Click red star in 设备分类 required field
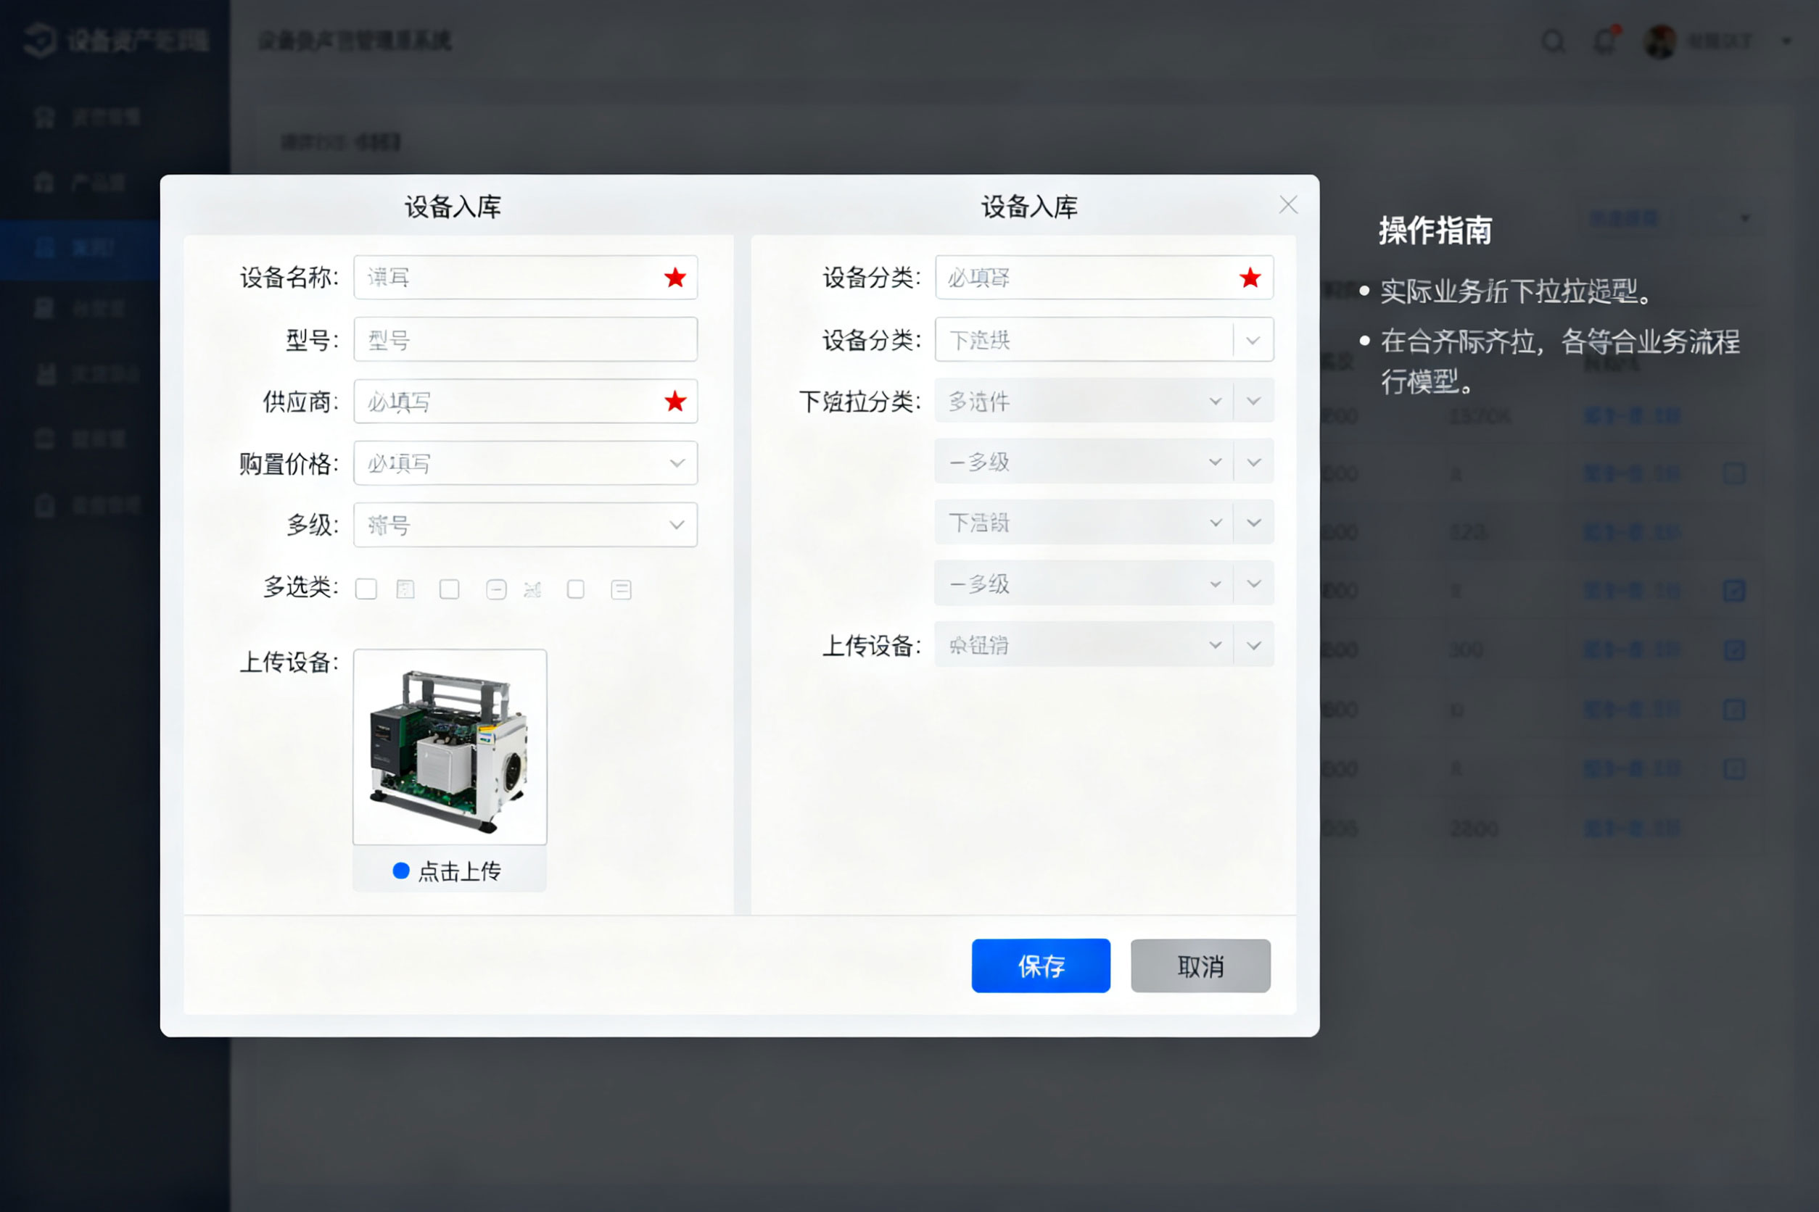Screen dimensions: 1819x1212 (x=1250, y=278)
